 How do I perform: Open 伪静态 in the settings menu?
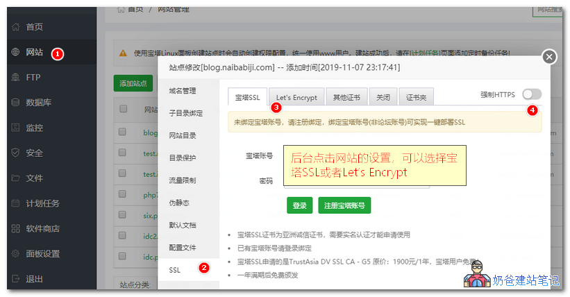pyautogui.click(x=178, y=203)
